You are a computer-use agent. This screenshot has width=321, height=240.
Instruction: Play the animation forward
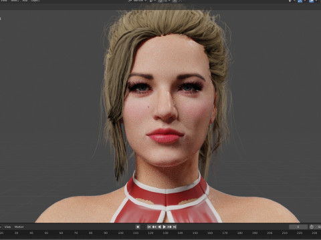tap(165, 227)
